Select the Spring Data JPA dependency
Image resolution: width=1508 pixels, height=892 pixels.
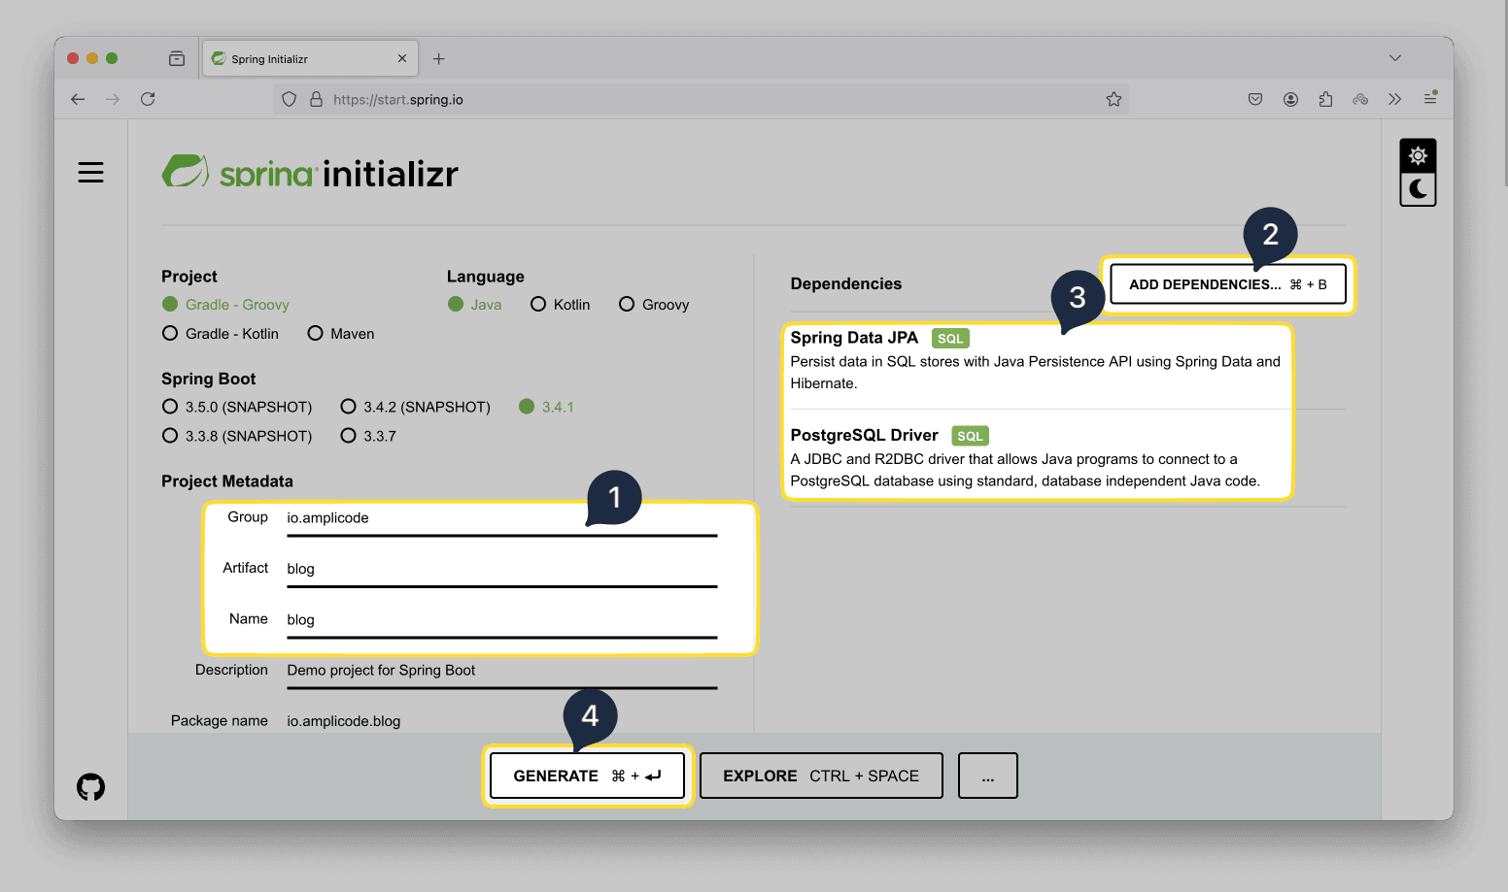click(x=1038, y=360)
